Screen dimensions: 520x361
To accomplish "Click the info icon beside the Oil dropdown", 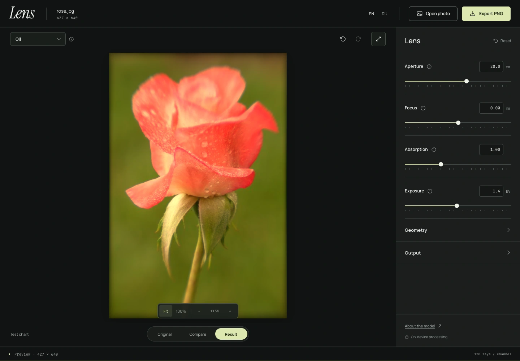I will 71,39.
